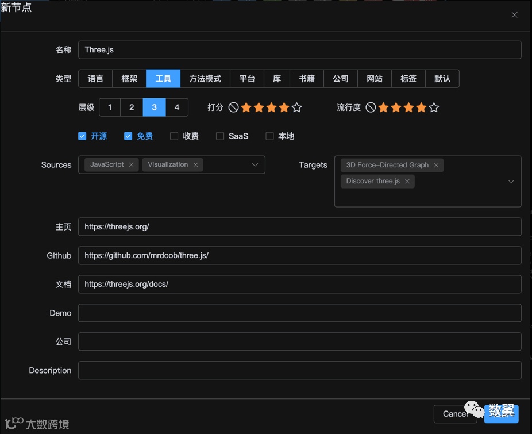This screenshot has height=434, width=532.
Task: Check the 收费 checkbox
Action: click(x=174, y=136)
